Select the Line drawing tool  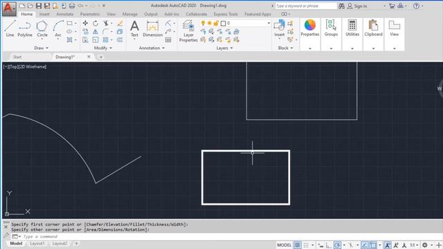click(x=10, y=28)
